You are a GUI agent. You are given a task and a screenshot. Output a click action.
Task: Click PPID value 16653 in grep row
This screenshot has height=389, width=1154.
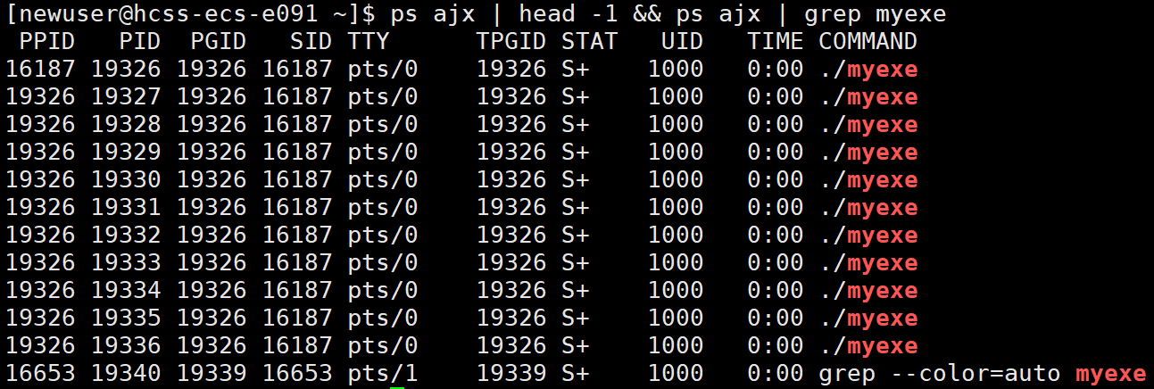pyautogui.click(x=40, y=373)
